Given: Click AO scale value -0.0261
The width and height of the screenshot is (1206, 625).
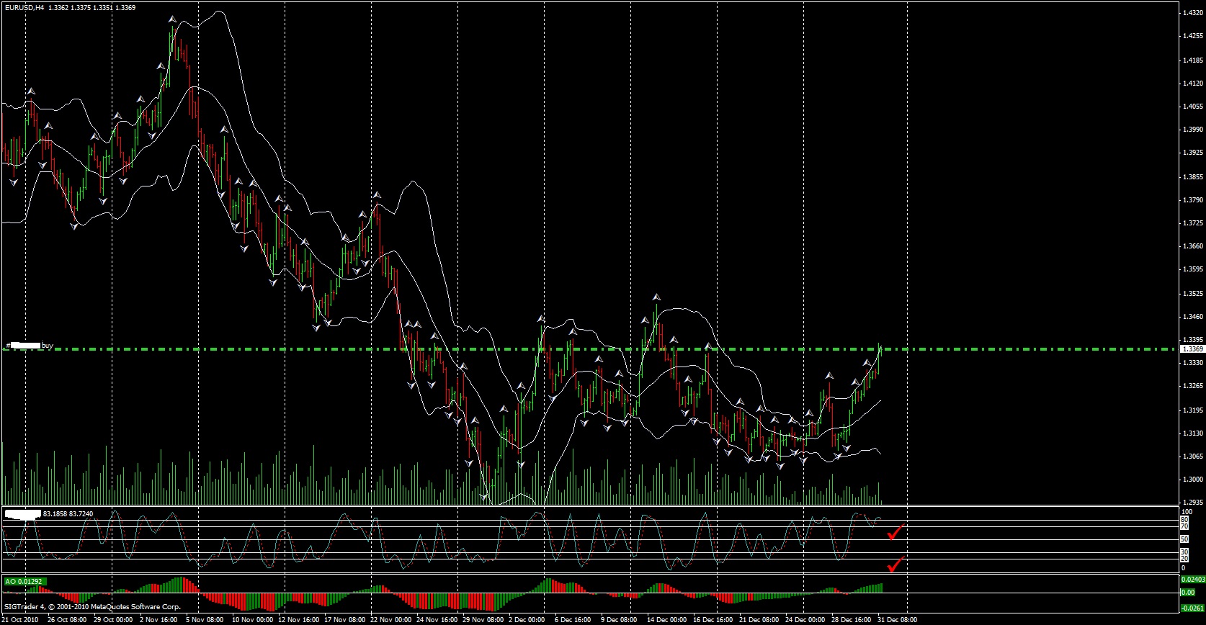Looking at the screenshot, I should point(1192,608).
